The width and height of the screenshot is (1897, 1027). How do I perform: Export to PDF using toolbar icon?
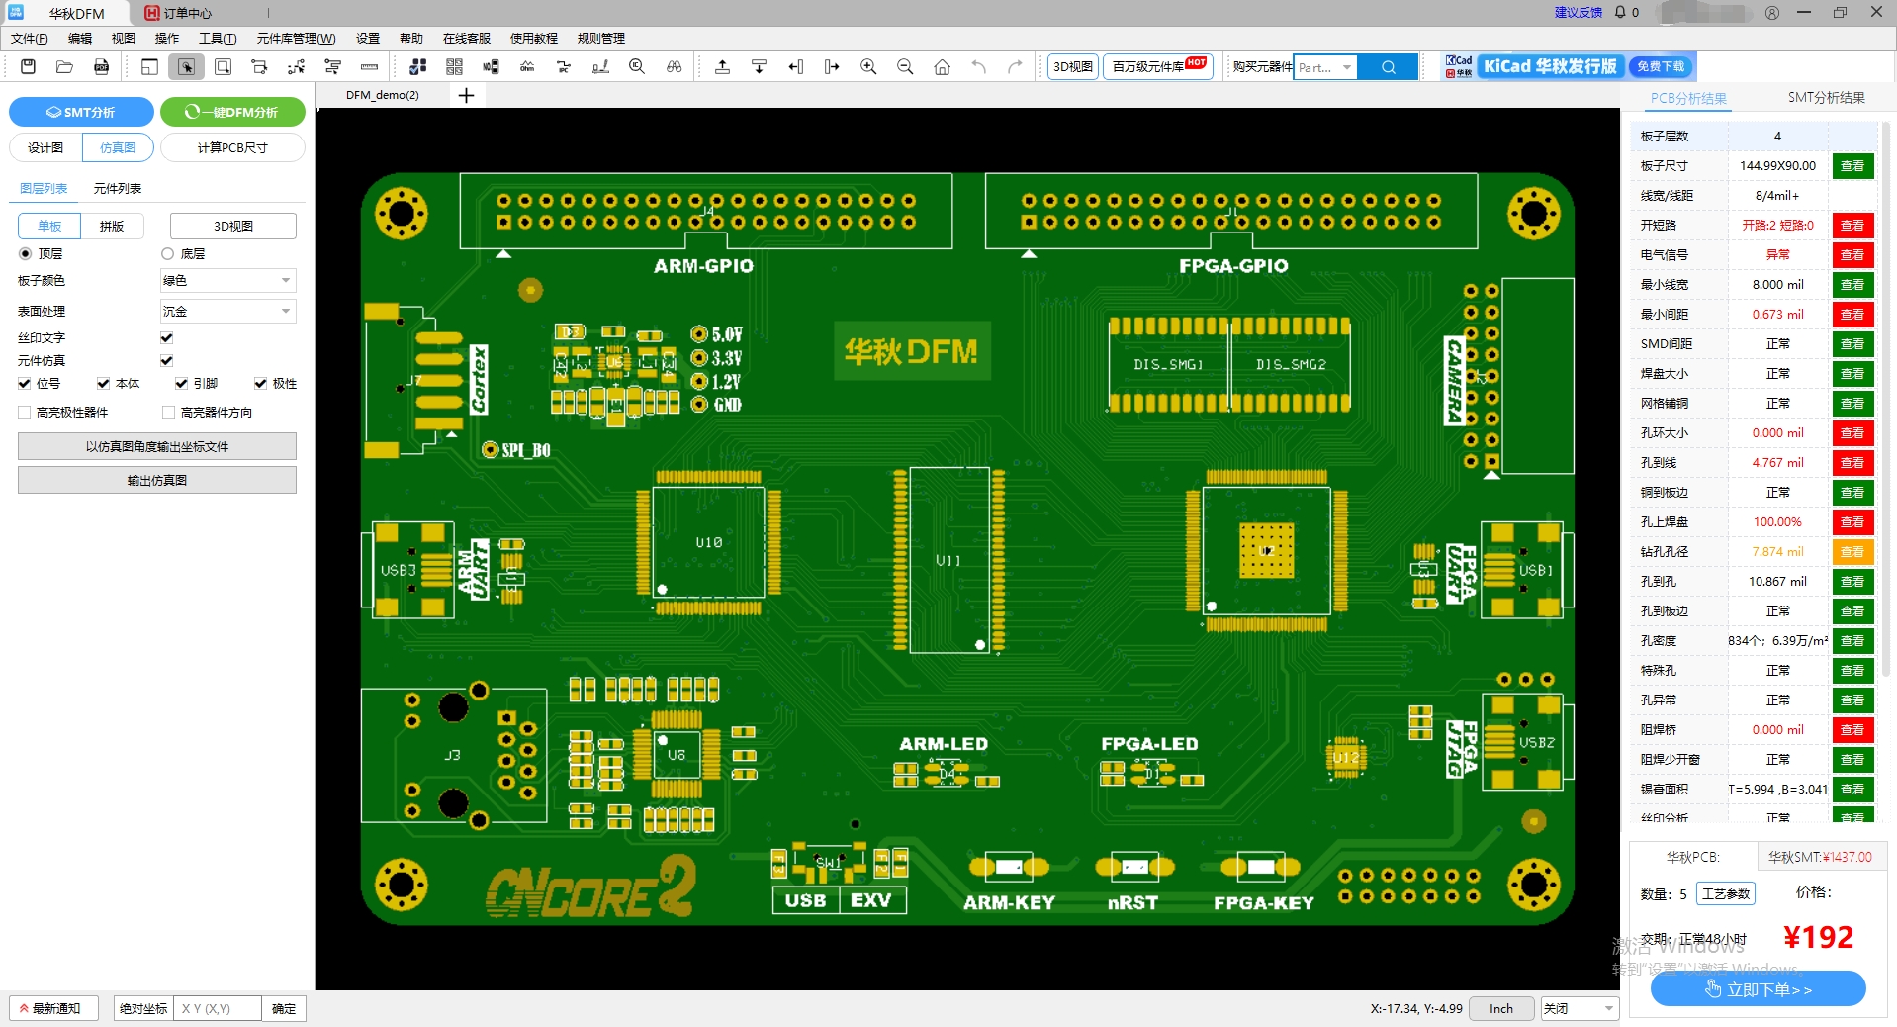(x=101, y=66)
